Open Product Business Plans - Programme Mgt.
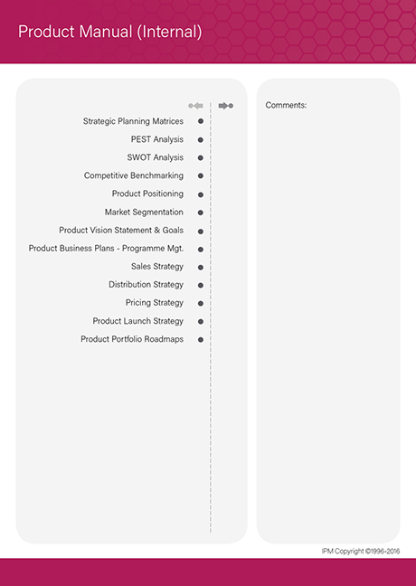Image resolution: width=416 pixels, height=586 pixels. click(x=106, y=249)
